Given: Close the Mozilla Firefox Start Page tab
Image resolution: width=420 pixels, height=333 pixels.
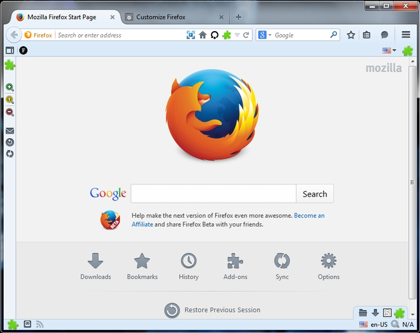Looking at the screenshot, I should click(113, 17).
